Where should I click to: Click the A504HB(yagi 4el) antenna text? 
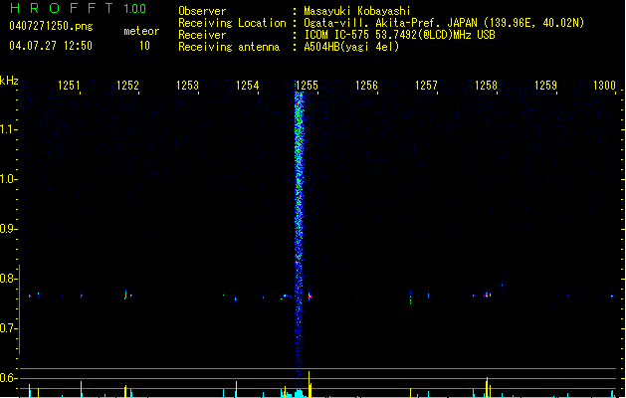point(351,47)
